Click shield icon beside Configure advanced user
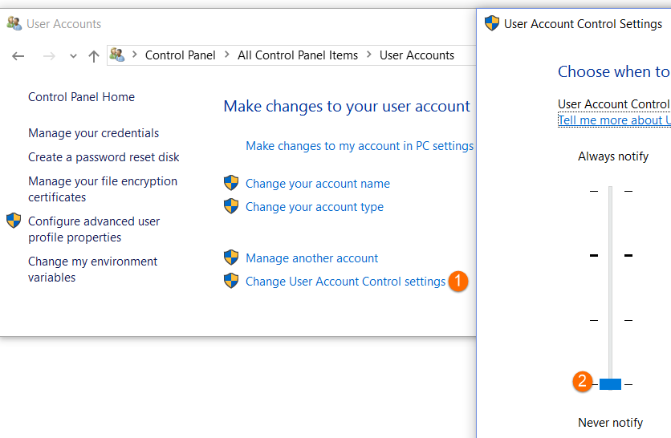671x438 pixels. tap(14, 221)
